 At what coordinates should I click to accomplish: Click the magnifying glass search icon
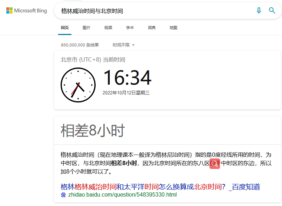coord(272,10)
